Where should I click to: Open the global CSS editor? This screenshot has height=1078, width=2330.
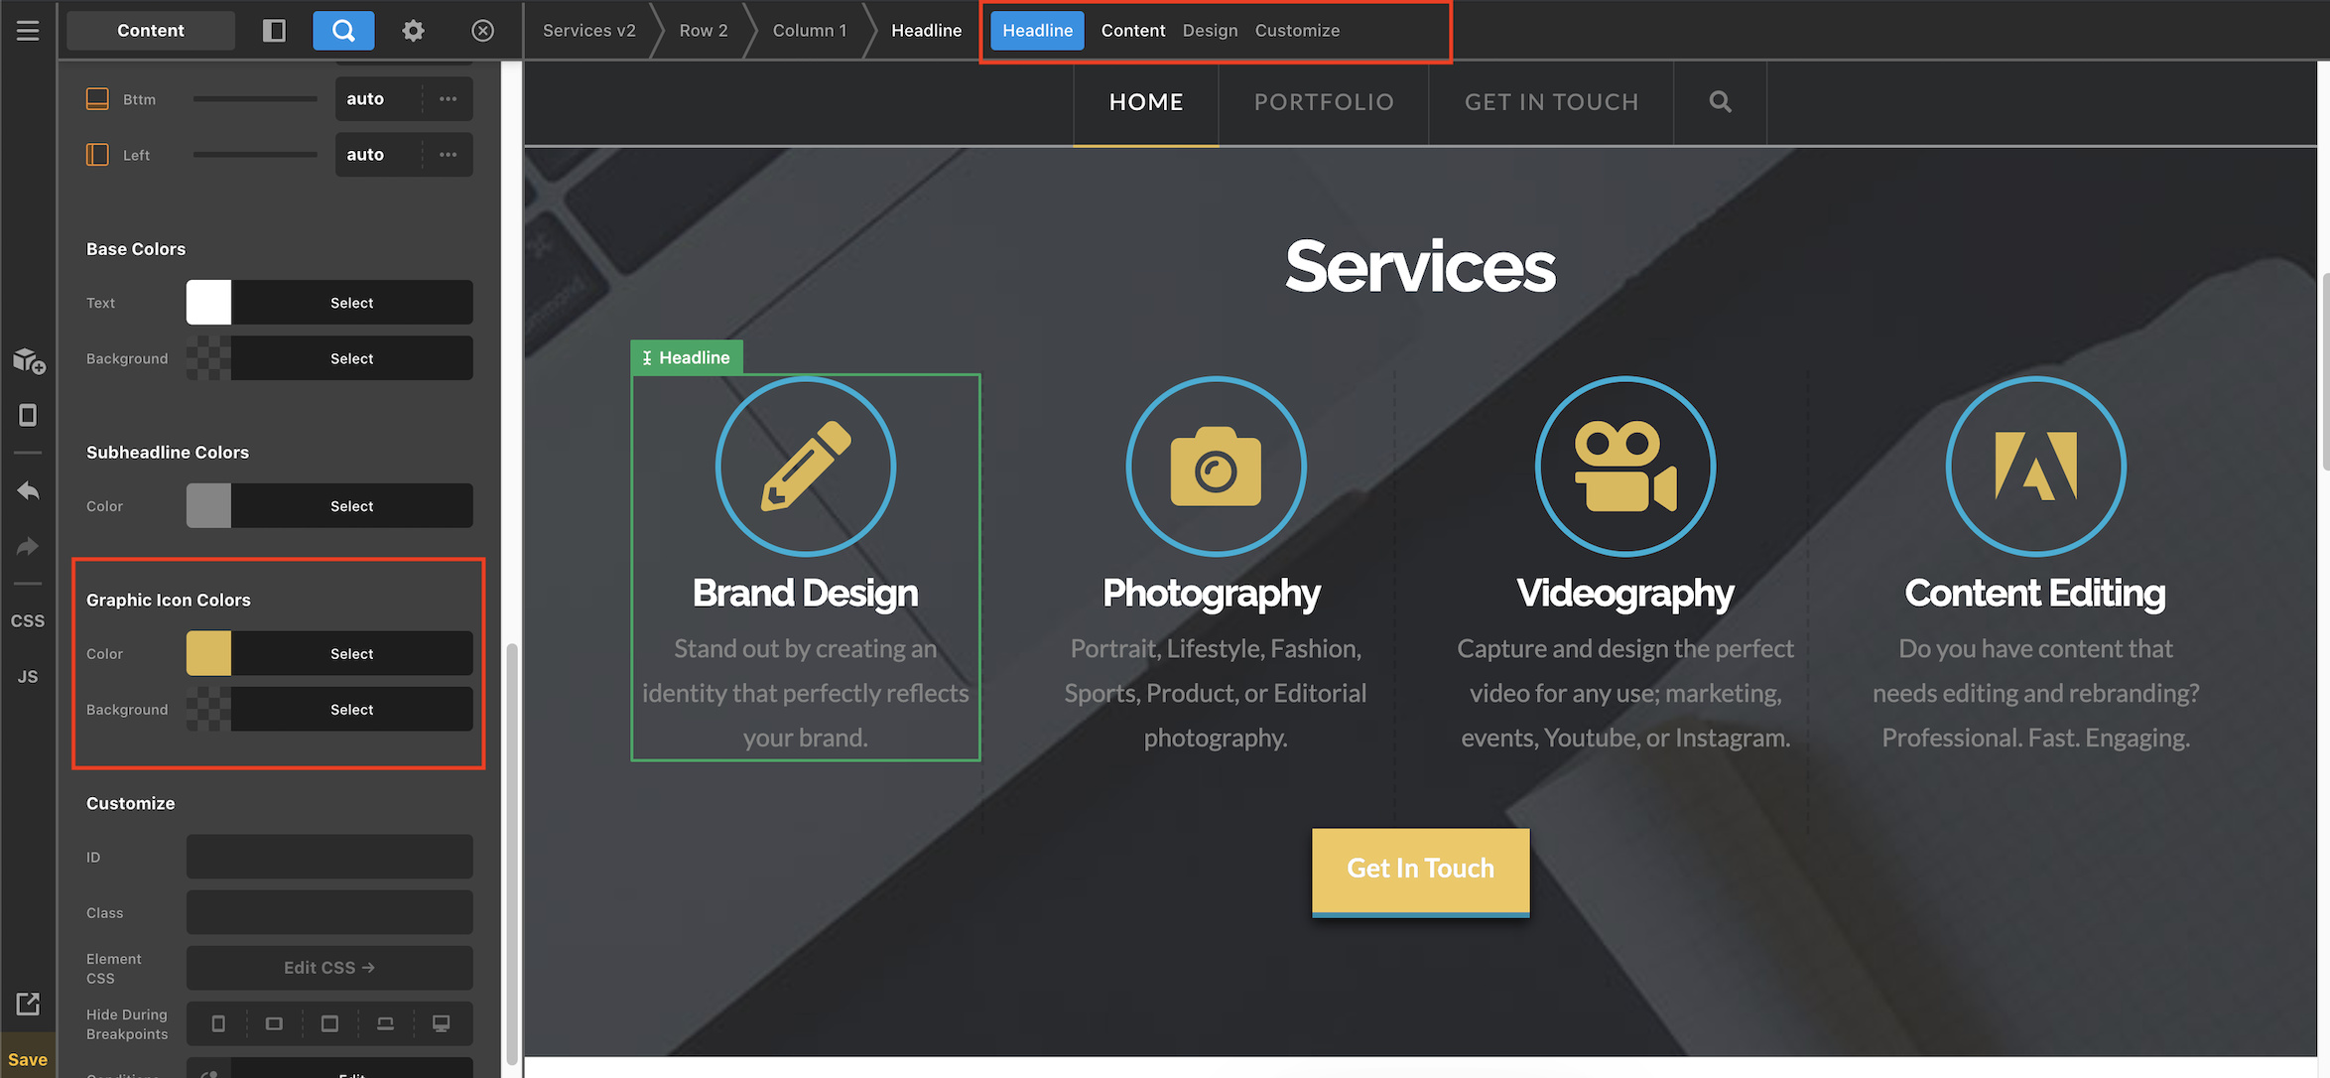[28, 620]
